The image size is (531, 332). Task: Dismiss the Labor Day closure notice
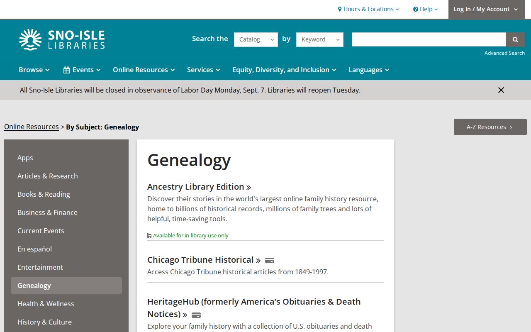coord(501,90)
